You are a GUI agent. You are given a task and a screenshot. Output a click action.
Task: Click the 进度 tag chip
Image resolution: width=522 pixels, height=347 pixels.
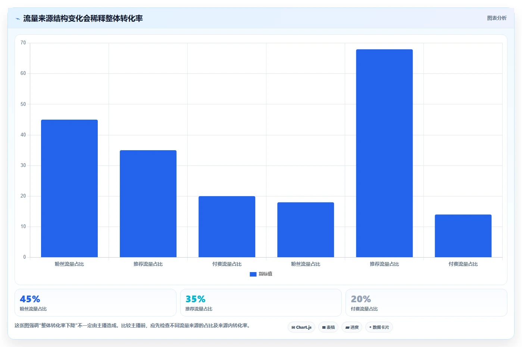tap(352, 327)
